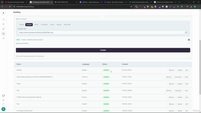Screen dimensions: 201x113
Task: Close the Pictory browser tab
Action: [x=126, y=2]
